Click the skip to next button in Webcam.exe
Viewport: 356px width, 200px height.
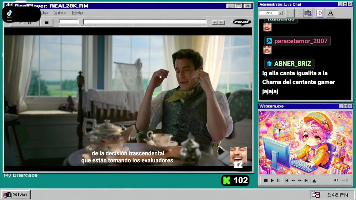pyautogui.click(x=306, y=180)
